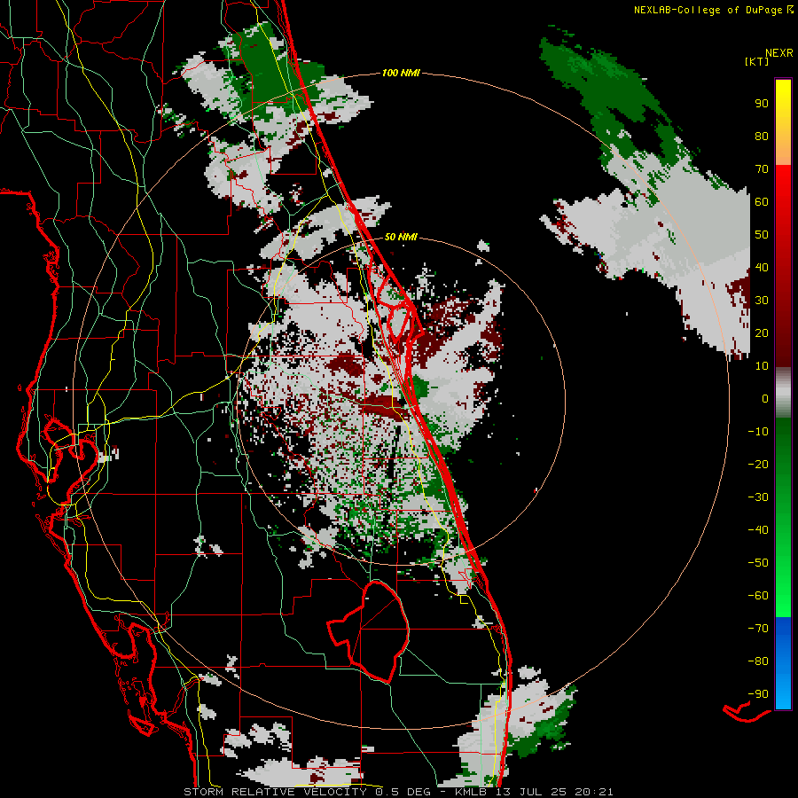
Task: Click the gray zero-velocity segment of color bar
Action: pos(783,393)
